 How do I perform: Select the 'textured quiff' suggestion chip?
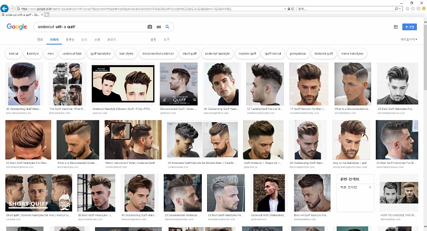[323, 53]
